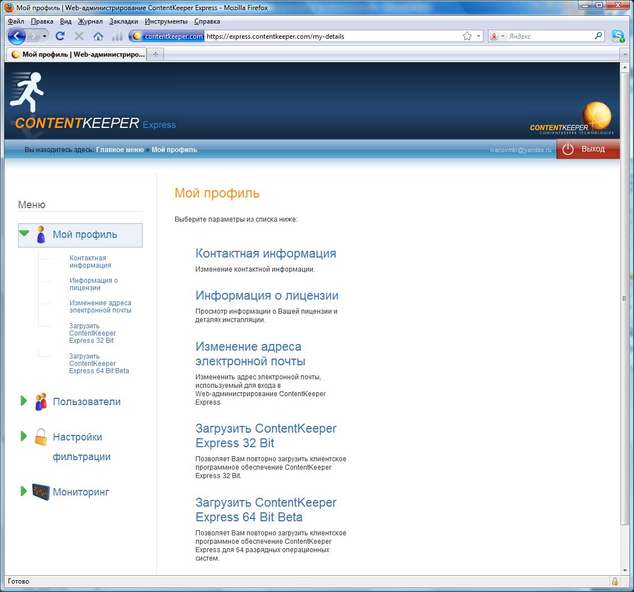Click the contentkeeper.com site identity badge
The height and width of the screenshot is (592, 634).
point(167,36)
